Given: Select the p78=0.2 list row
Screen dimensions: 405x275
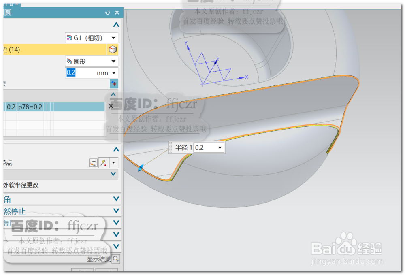Looking at the screenshot, I should click(54, 107).
